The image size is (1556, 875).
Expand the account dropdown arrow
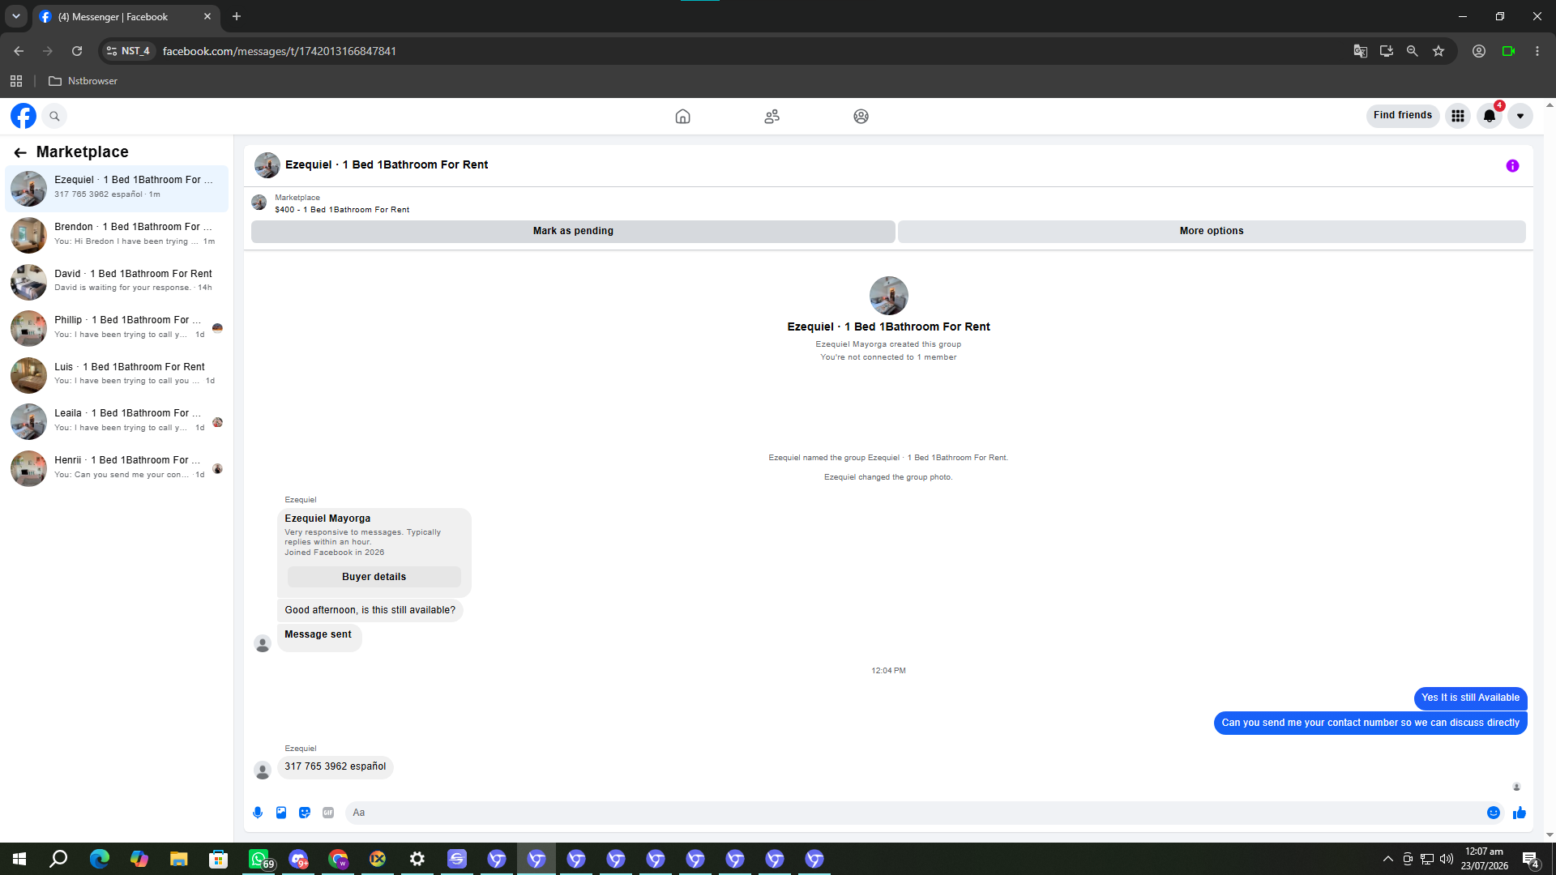point(1520,116)
